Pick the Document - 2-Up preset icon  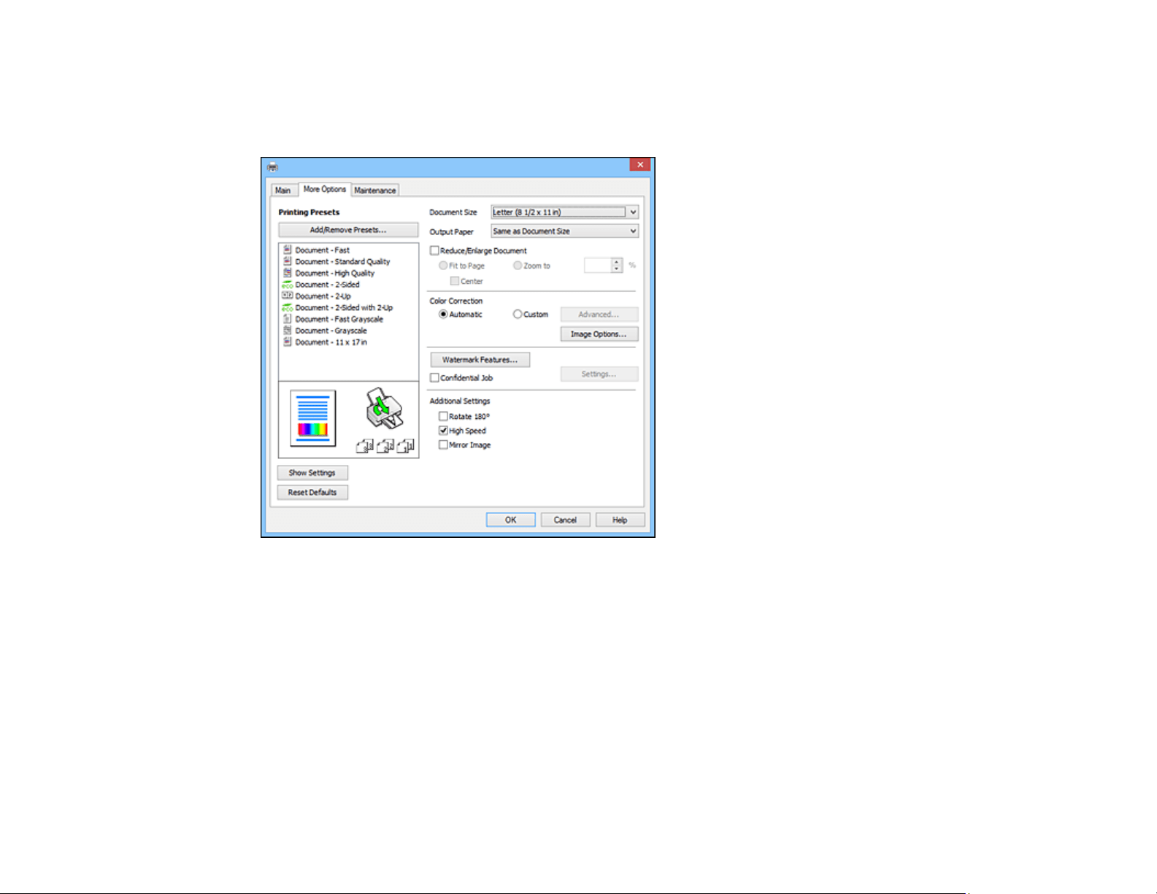pyautogui.click(x=288, y=296)
